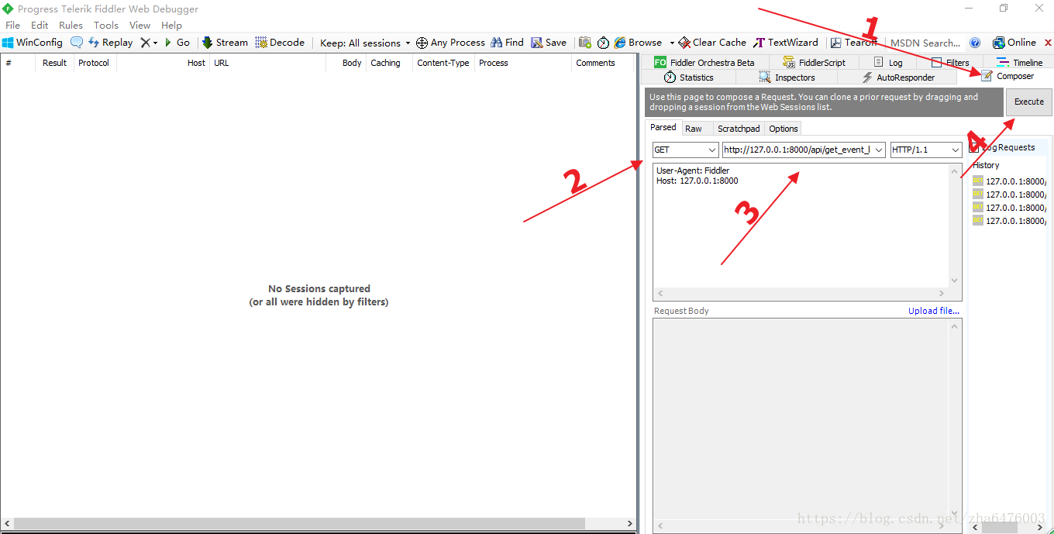Replay the selected sessions
Image resolution: width=1054 pixels, height=534 pixels.
110,43
